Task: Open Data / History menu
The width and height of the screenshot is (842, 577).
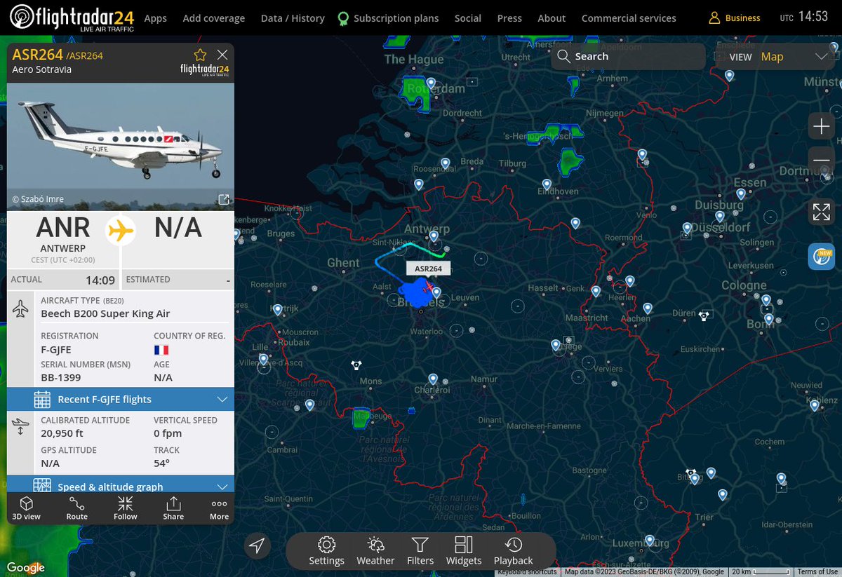Action: (x=293, y=18)
